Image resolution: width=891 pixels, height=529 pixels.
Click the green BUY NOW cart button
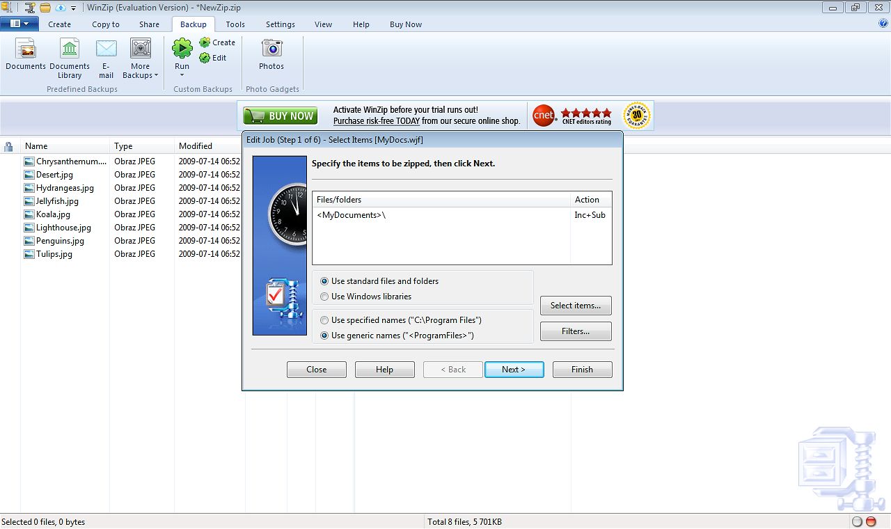281,116
